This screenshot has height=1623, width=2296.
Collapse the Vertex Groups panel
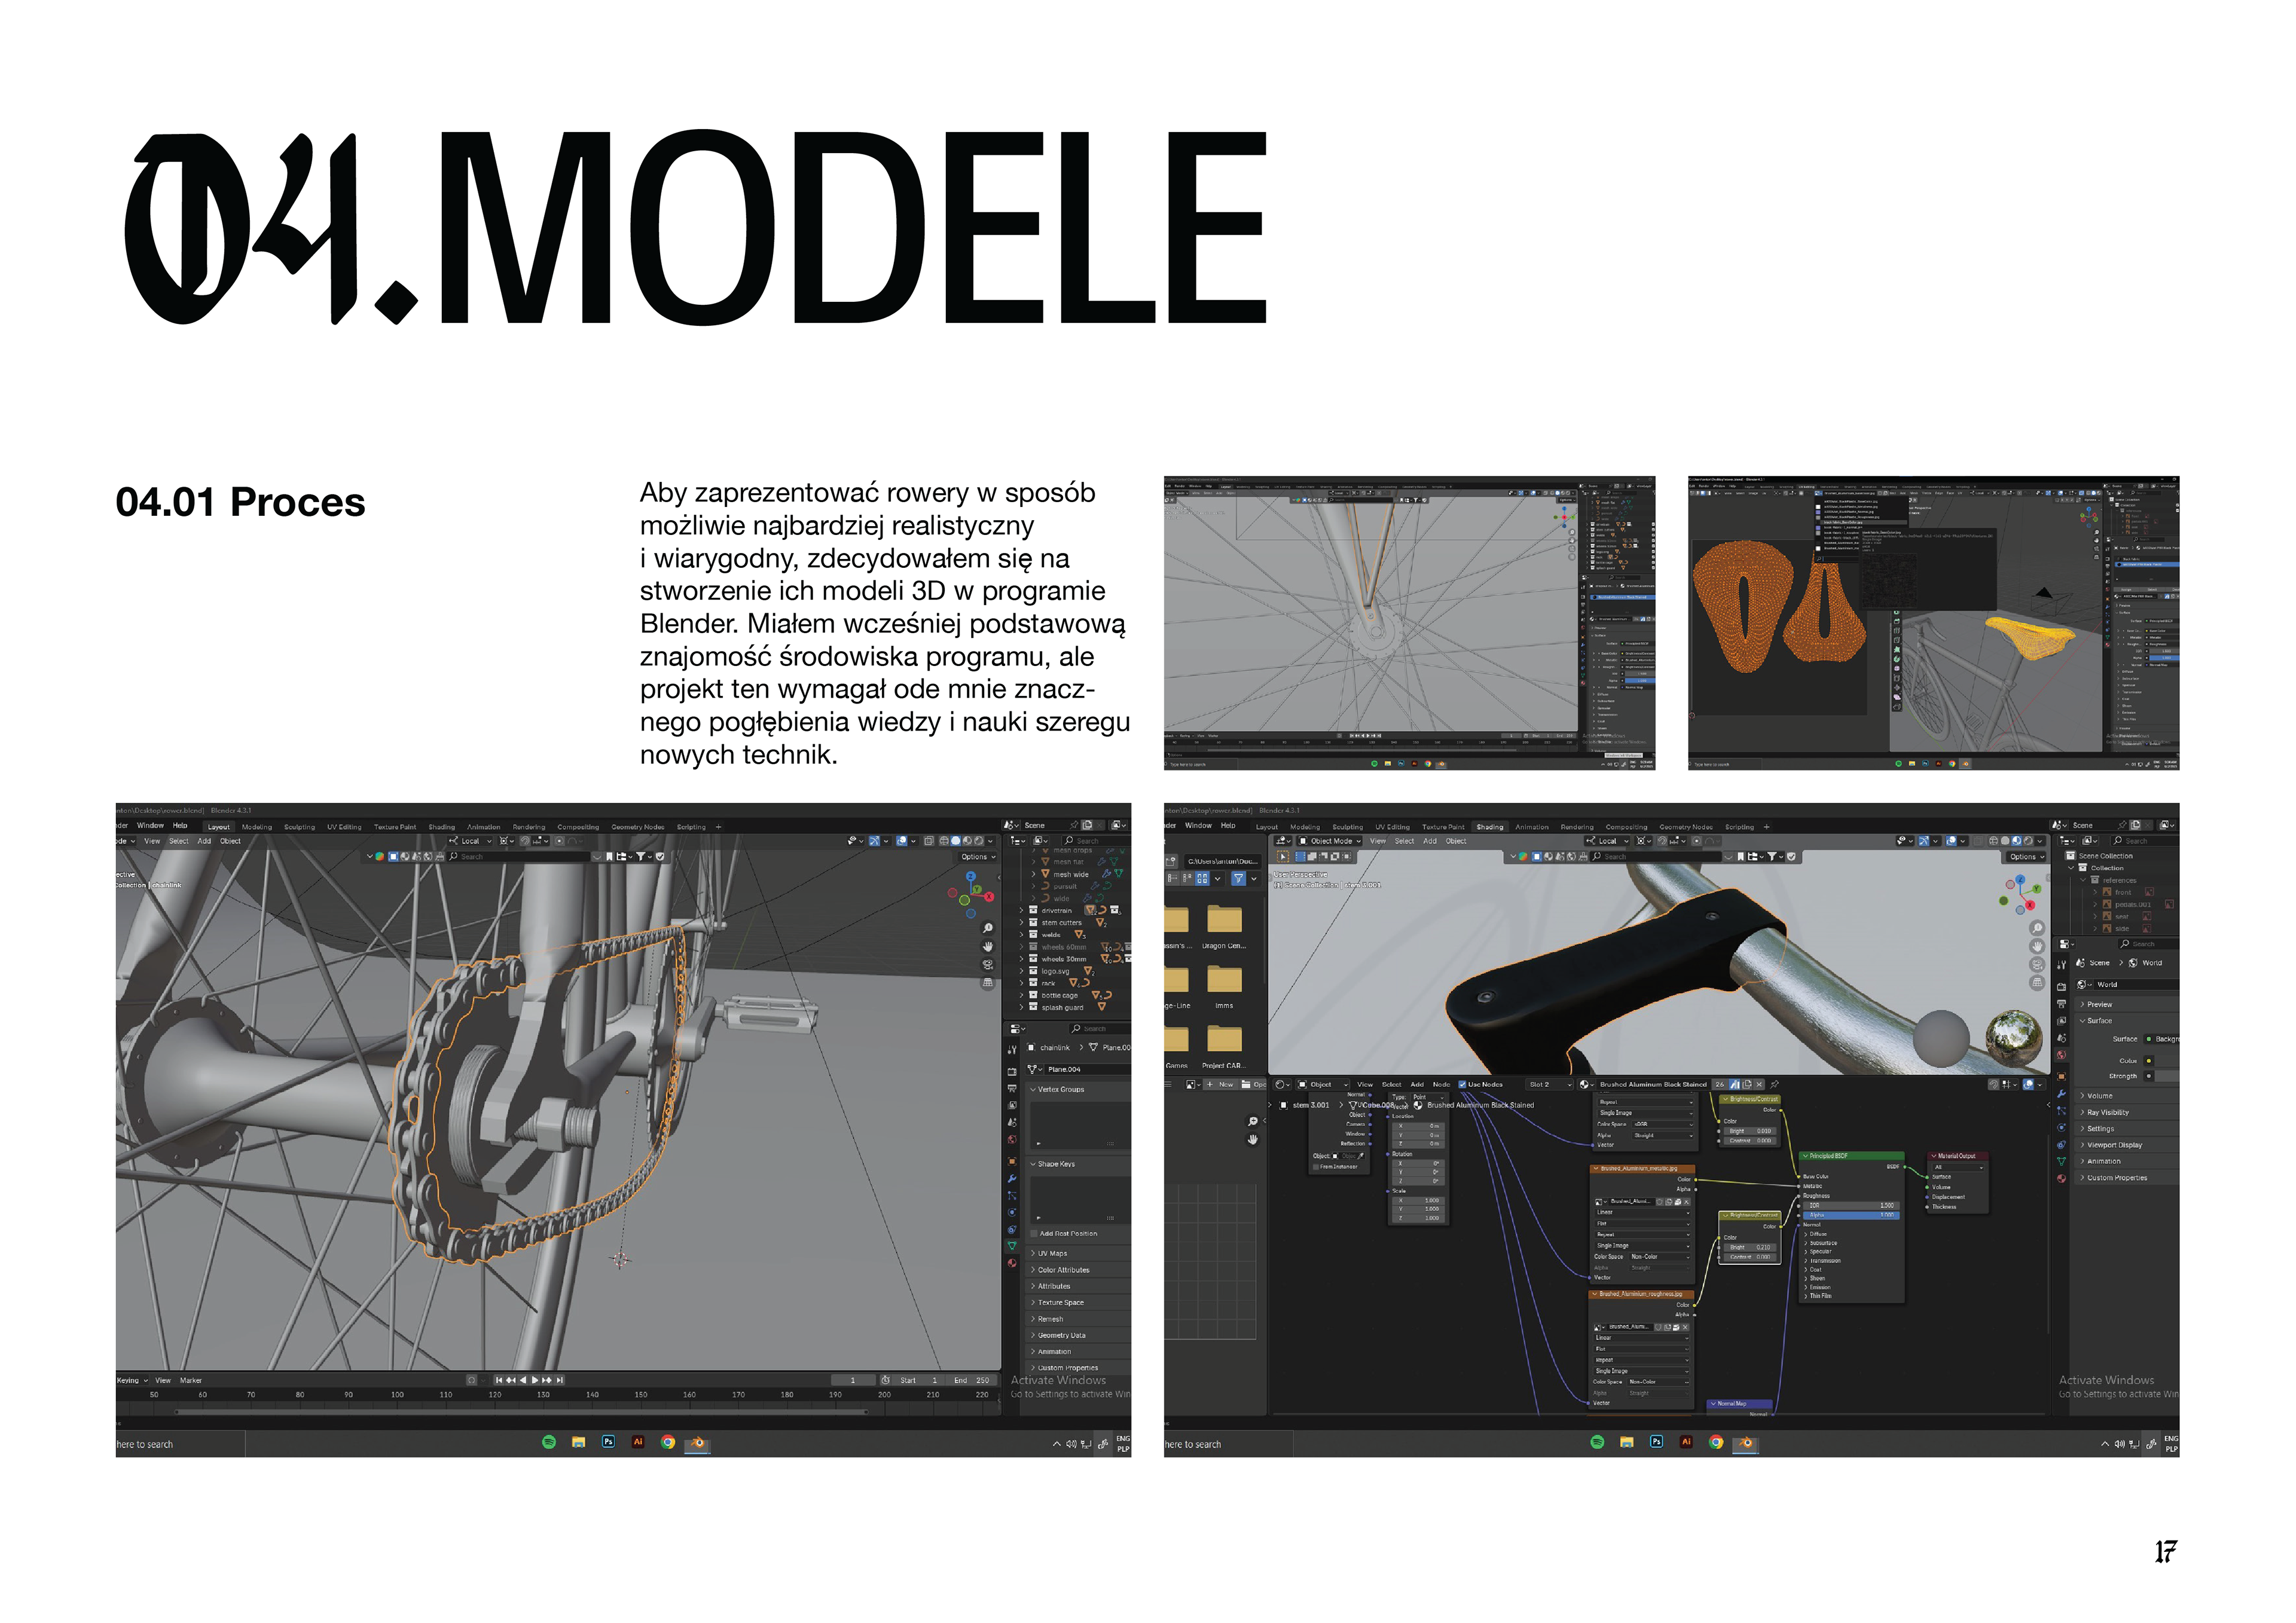(1060, 1089)
